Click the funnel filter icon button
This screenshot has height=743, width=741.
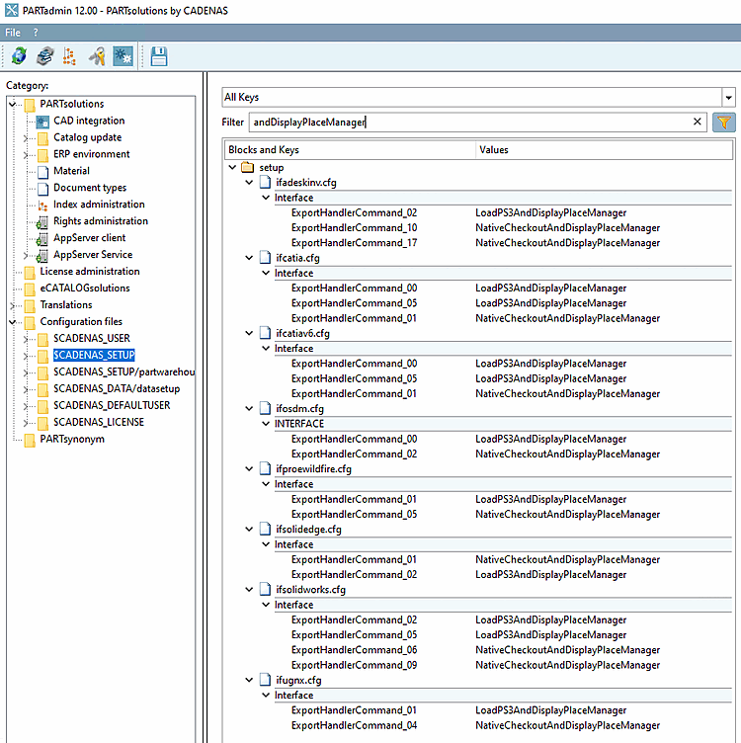[724, 123]
